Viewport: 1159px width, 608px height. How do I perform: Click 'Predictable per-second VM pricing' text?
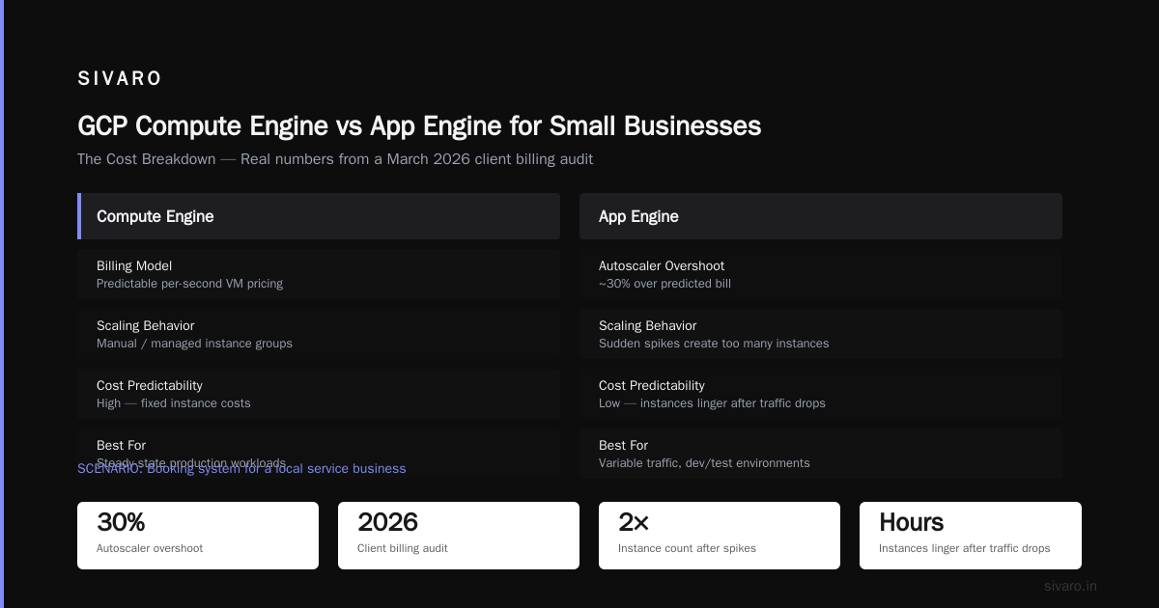(189, 284)
